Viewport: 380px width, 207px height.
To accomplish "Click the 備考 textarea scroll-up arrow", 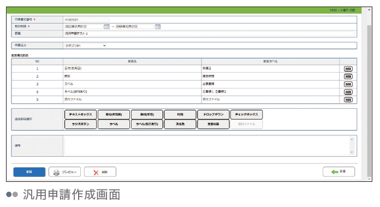I will [x=352, y=139].
